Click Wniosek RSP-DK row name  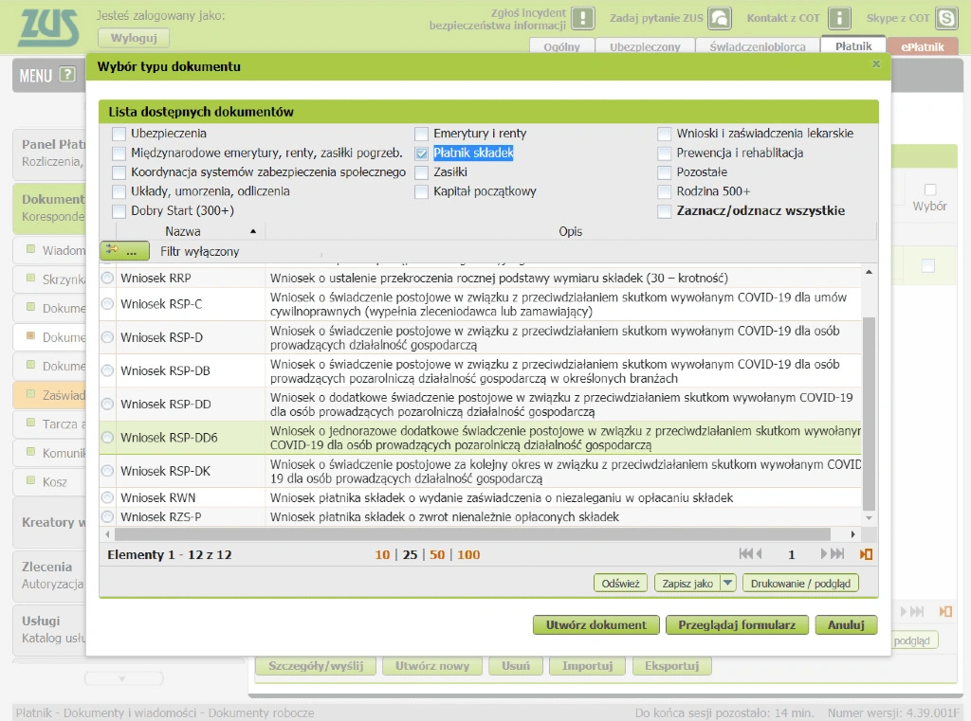(x=165, y=471)
